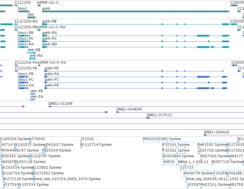This screenshot has height=189, width=244.
Task: Select the gukh-RA transcript label
Action: point(50,33)
